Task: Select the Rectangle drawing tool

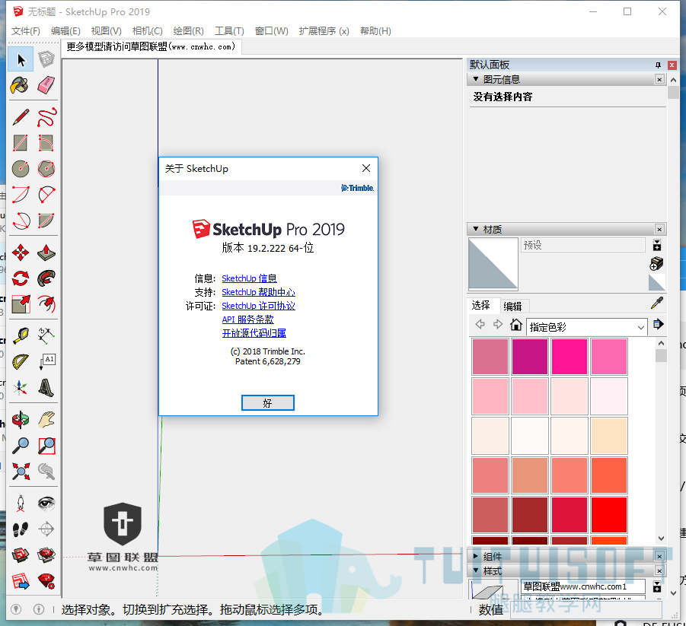Action: coord(20,143)
